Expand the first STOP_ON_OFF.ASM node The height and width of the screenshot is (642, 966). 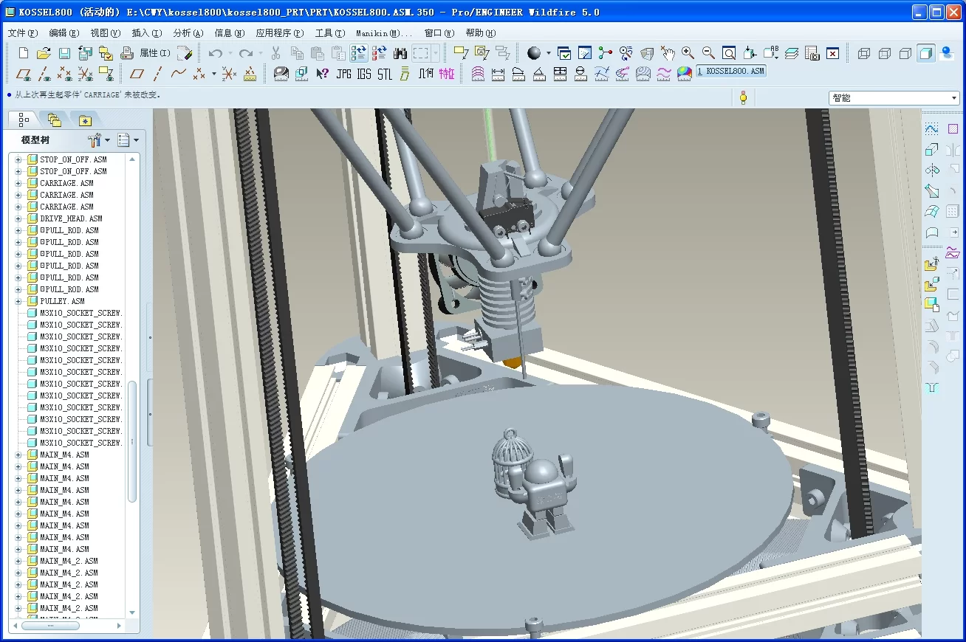pos(18,159)
